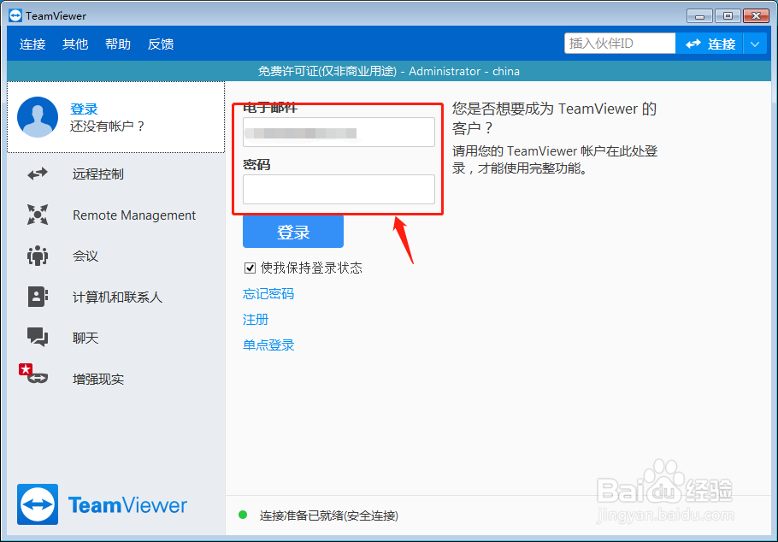Click the 注册 link
Image resolution: width=778 pixels, height=542 pixels.
coord(256,319)
